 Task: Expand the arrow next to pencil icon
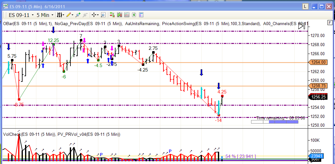[72, 15]
